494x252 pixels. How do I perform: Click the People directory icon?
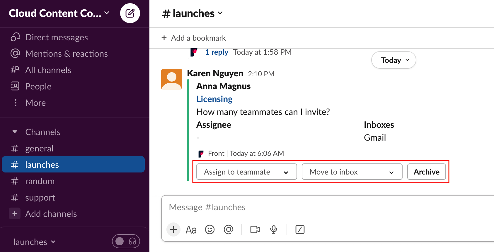(15, 86)
